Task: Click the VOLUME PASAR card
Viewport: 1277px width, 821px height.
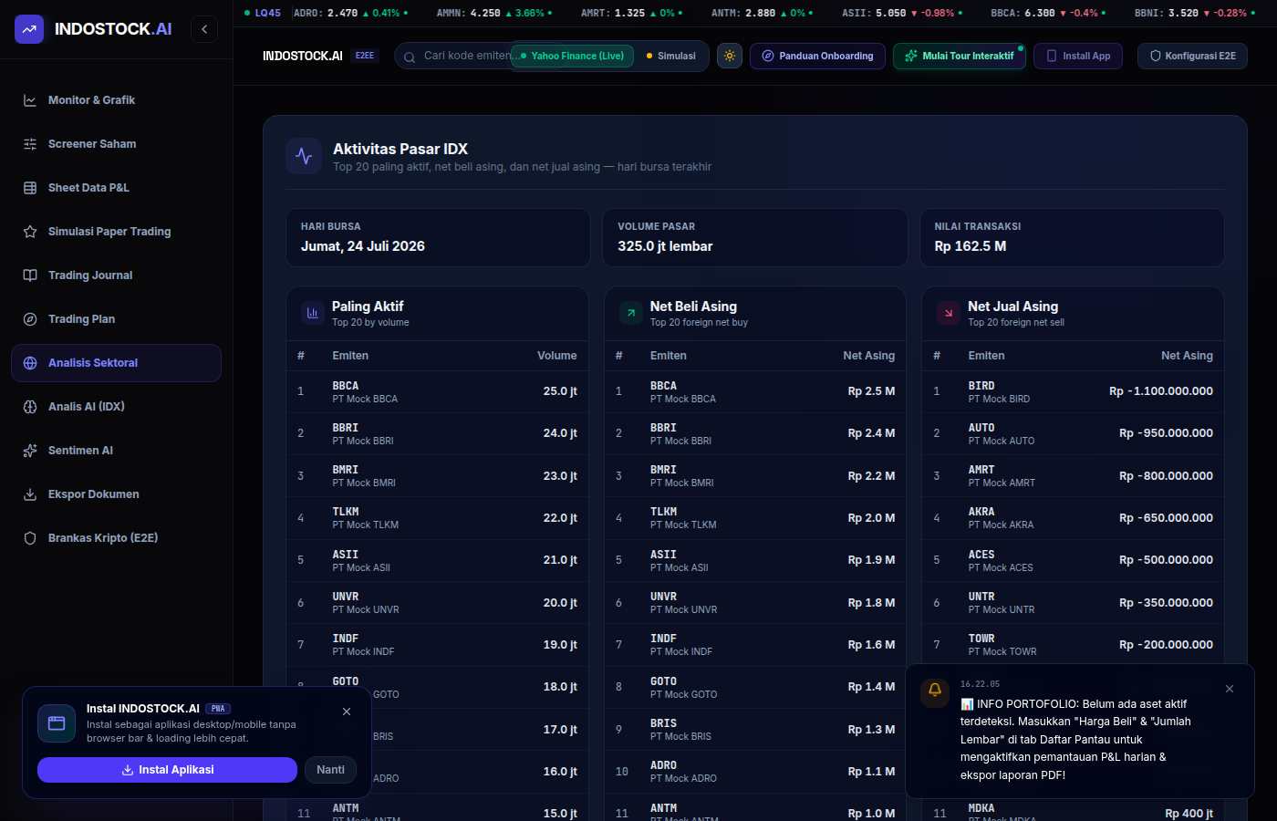Action: pyautogui.click(x=755, y=237)
